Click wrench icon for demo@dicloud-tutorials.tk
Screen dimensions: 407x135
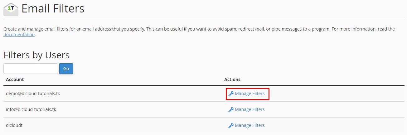pos(231,94)
